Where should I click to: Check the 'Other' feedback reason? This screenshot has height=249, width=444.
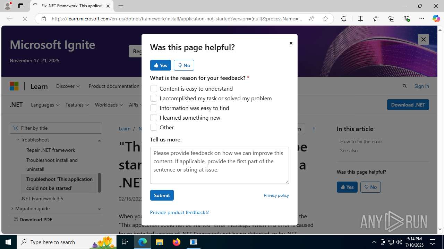(154, 127)
